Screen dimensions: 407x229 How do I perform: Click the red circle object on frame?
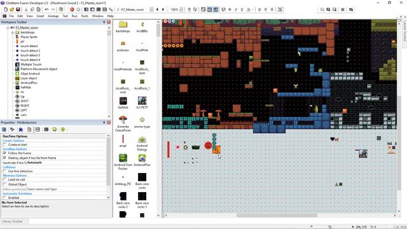[208, 146]
